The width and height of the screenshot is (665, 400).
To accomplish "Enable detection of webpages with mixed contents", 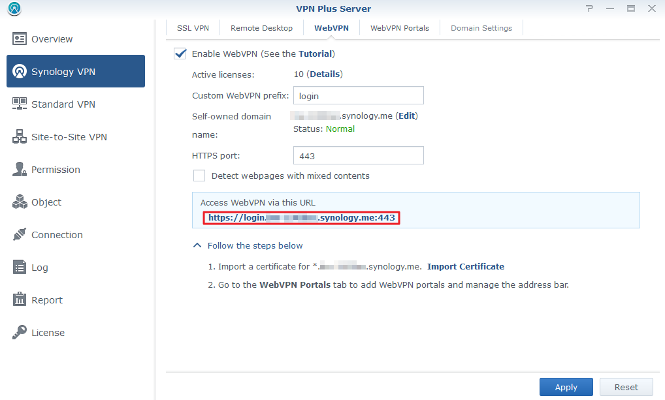I will point(199,176).
